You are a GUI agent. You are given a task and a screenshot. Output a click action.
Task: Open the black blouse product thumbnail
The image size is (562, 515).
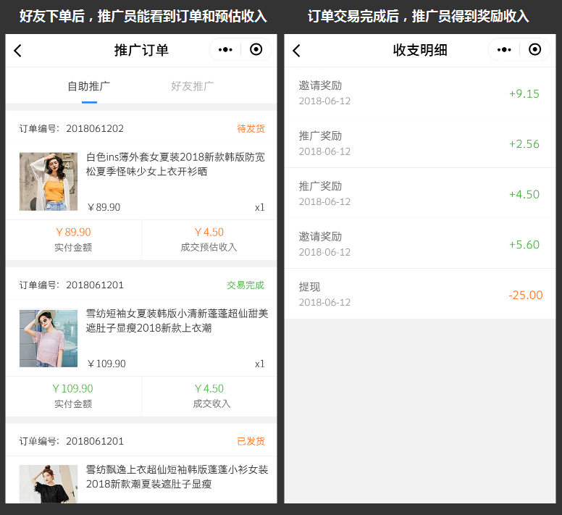[49, 483]
